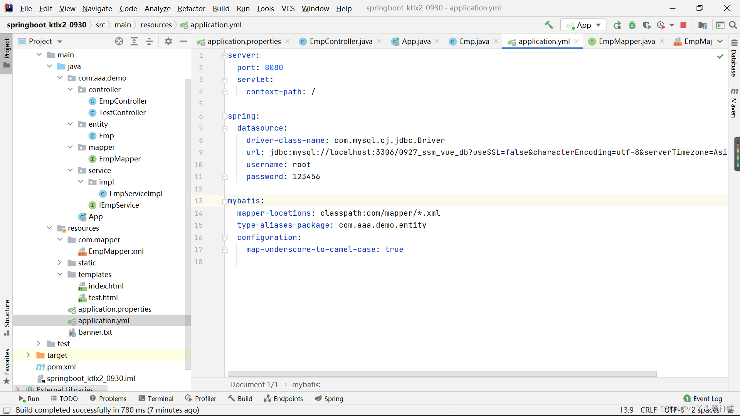The width and height of the screenshot is (740, 416).
Task: Open the TODO tool window
Action: click(64, 399)
